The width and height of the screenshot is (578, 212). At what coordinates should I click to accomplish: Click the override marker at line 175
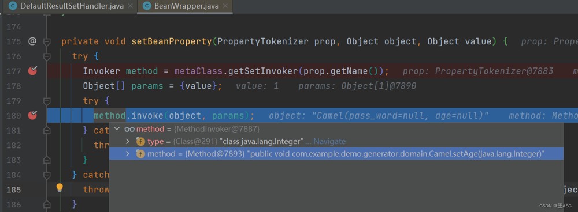(32, 41)
